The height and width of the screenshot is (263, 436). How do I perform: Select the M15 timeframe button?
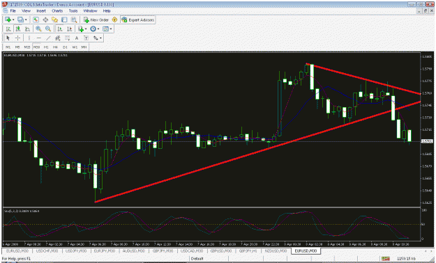click(27, 47)
